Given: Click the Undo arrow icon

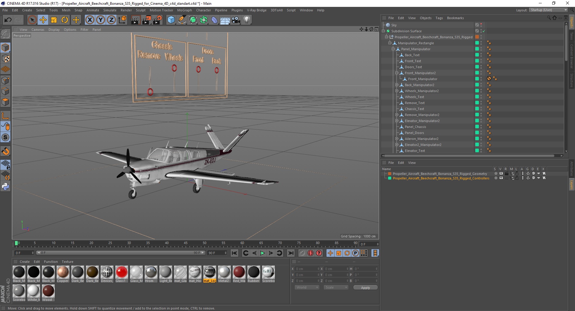Looking at the screenshot, I should point(8,20).
